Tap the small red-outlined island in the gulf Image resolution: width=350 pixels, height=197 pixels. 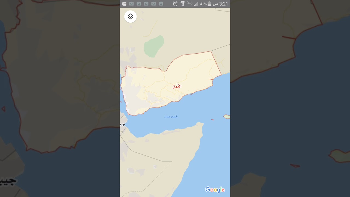pos(213,120)
